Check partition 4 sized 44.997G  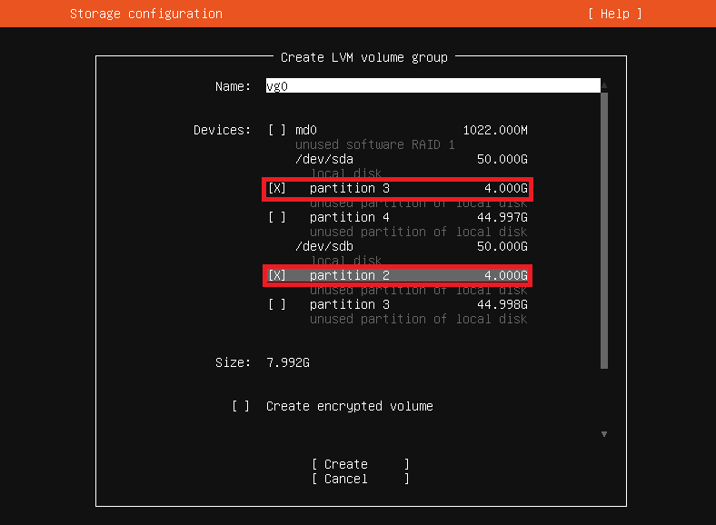[277, 217]
